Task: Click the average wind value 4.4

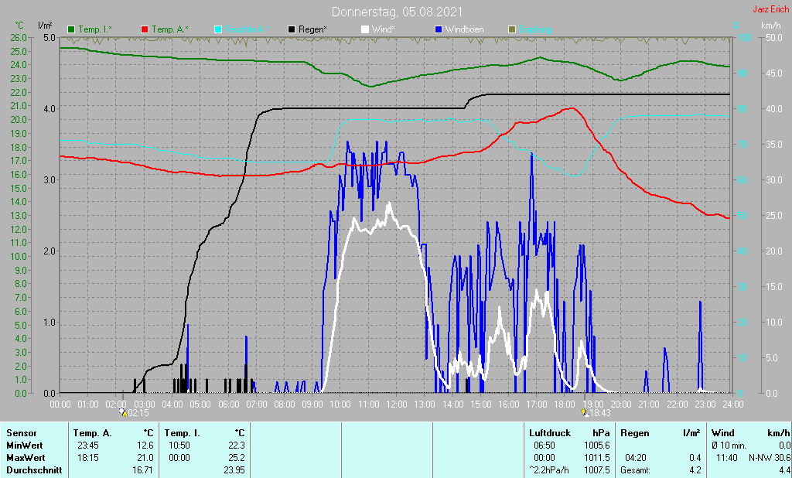Action: [x=784, y=470]
